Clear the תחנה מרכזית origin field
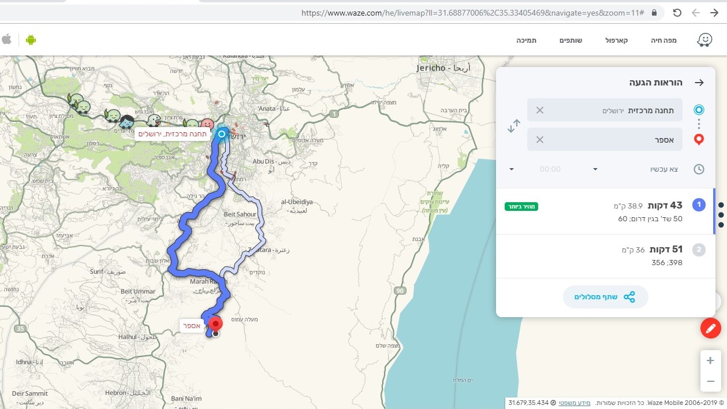727x409 pixels. 540,110
